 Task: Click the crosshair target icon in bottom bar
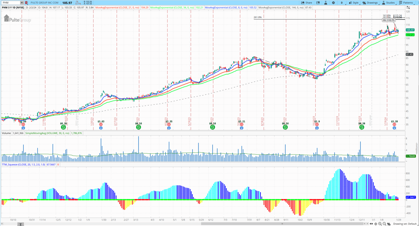pyautogui.click(x=376, y=224)
